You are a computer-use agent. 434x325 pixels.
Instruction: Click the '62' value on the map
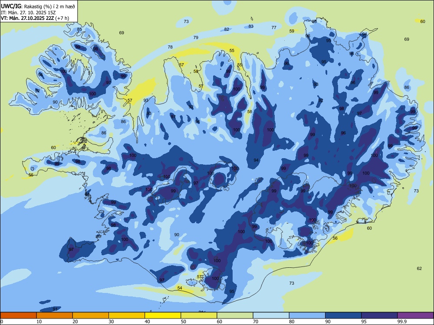419,268
